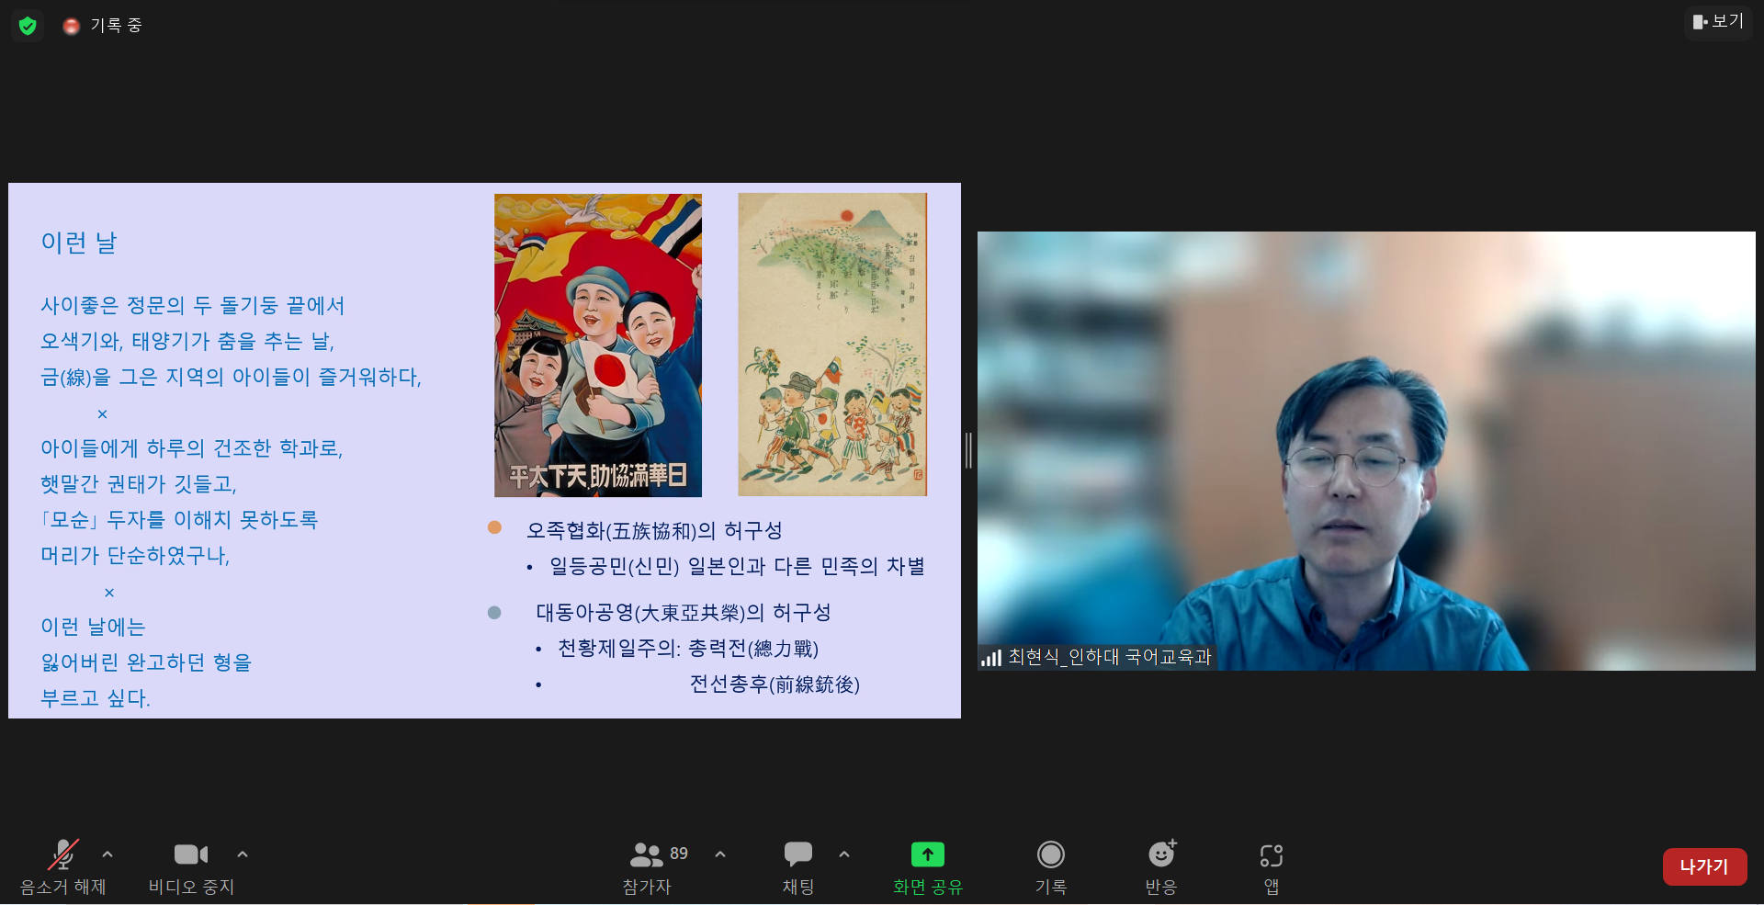Screen dimensions: 1764x905
Task: Click the poem line 머리가 단순하였구나,
Action: 135,555
